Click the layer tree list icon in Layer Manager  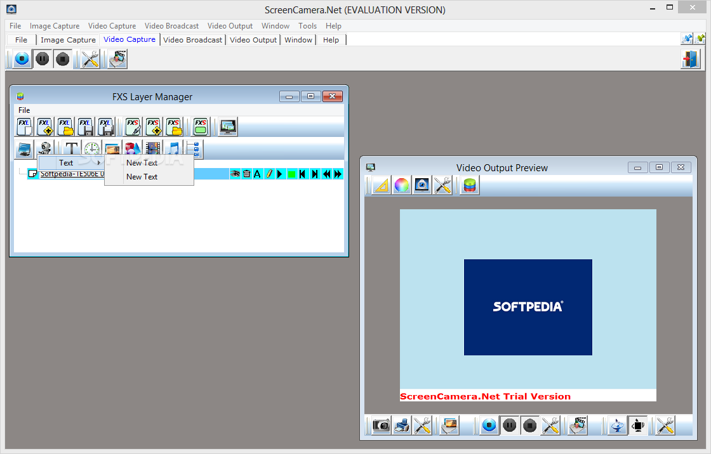(194, 149)
